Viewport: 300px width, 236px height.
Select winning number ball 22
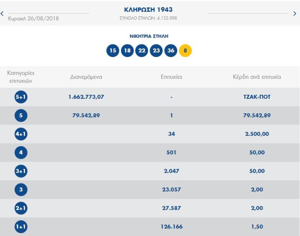pyautogui.click(x=141, y=51)
